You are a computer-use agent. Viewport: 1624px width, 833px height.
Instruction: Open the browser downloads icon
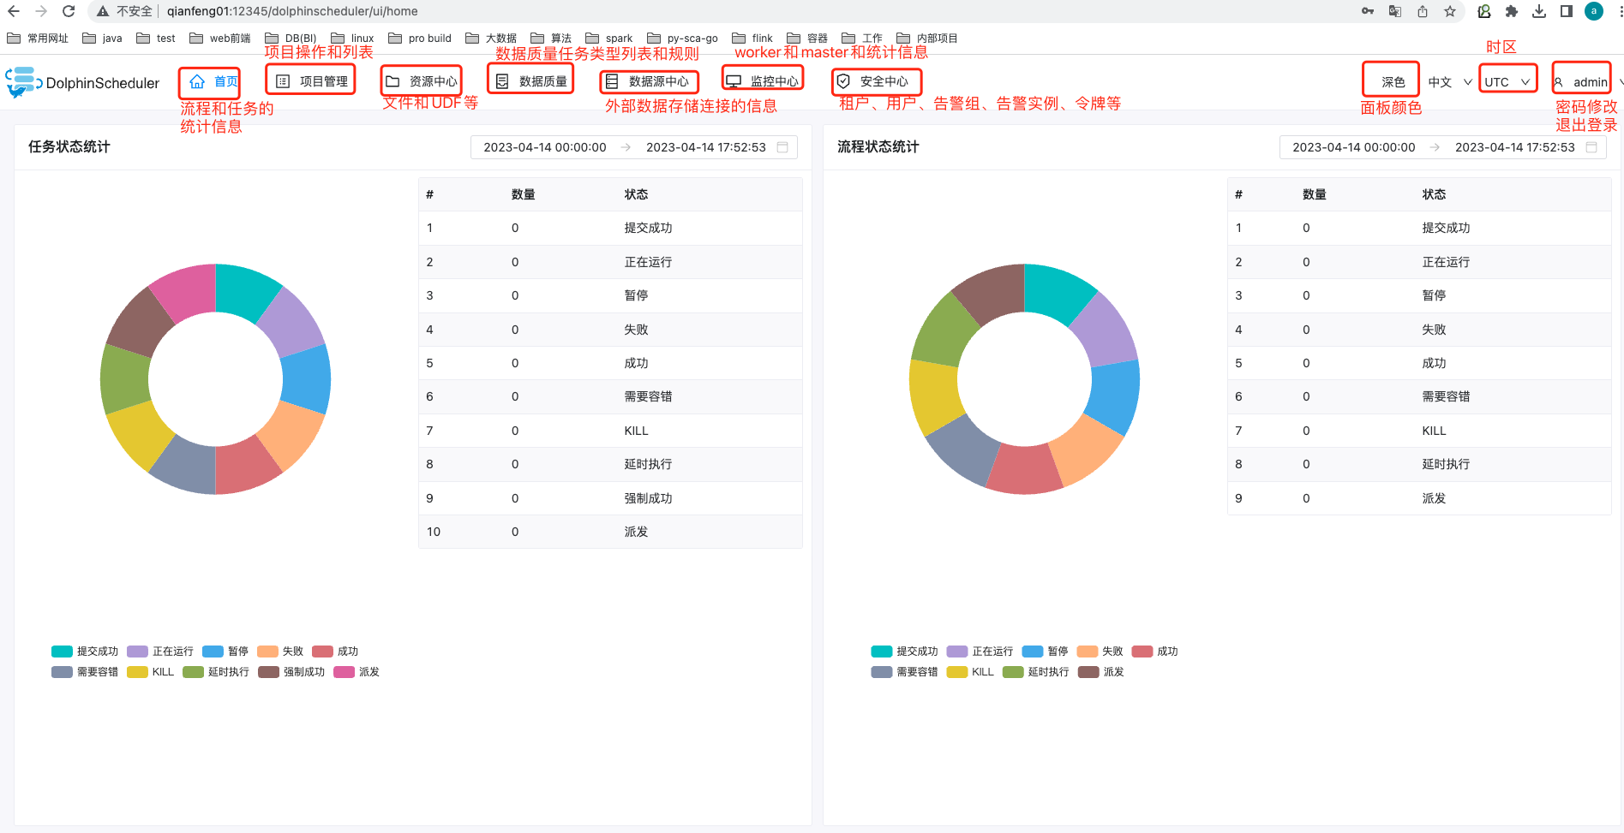(1539, 11)
